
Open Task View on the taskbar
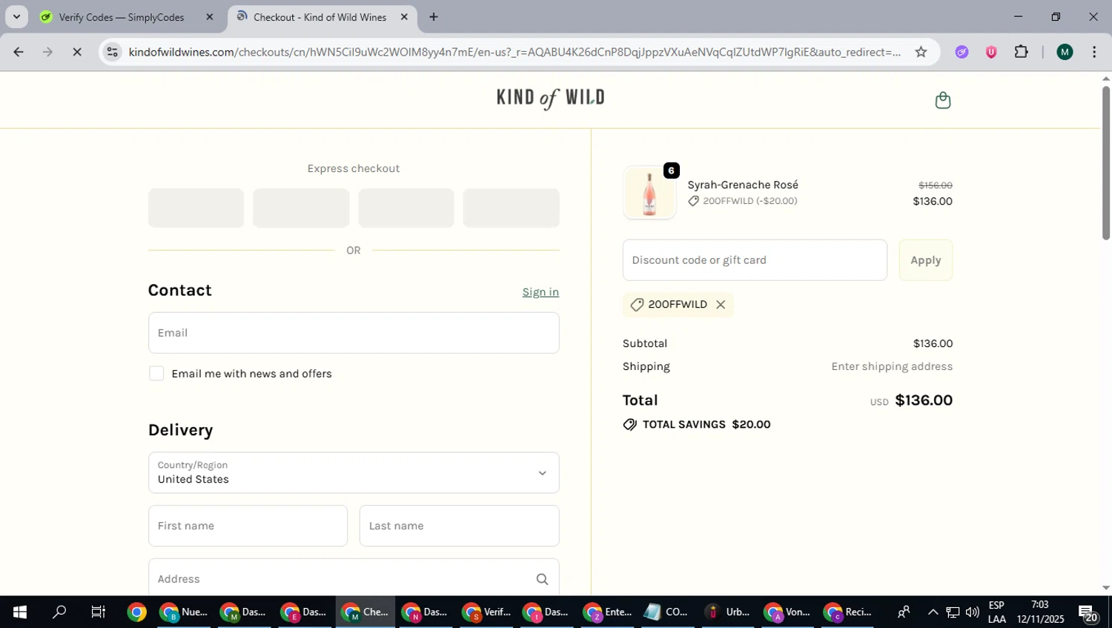(x=98, y=612)
